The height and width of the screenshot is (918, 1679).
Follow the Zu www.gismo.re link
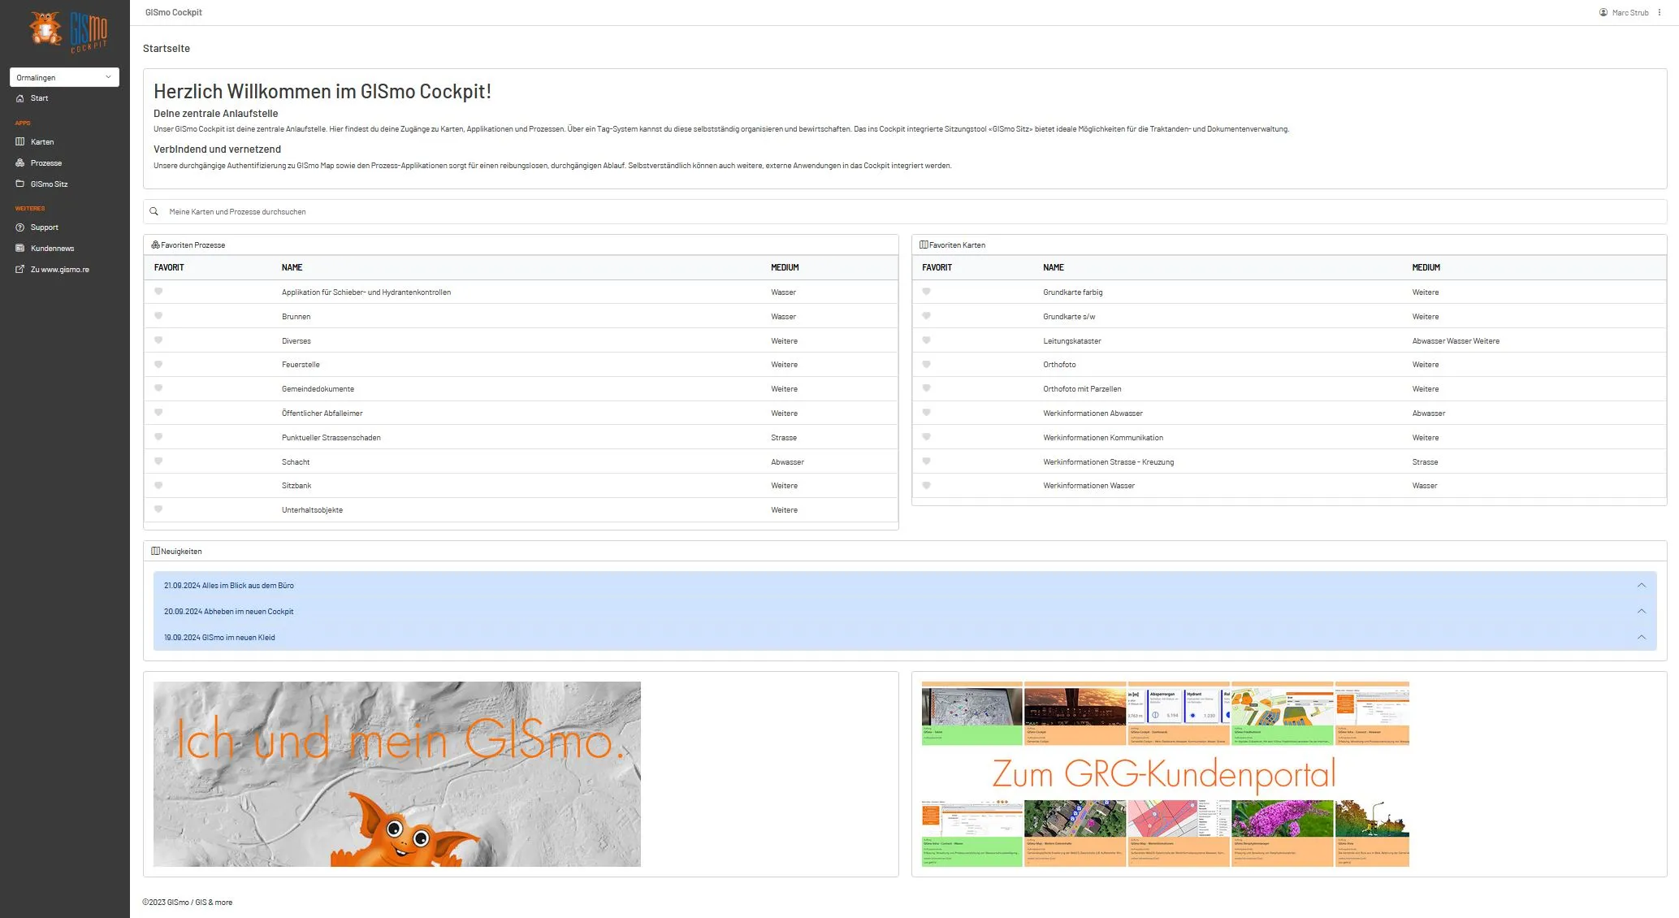tap(60, 270)
